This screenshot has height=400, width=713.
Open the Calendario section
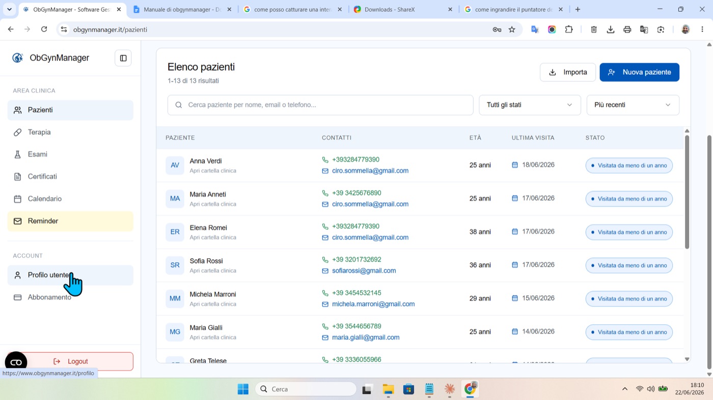[70, 199]
